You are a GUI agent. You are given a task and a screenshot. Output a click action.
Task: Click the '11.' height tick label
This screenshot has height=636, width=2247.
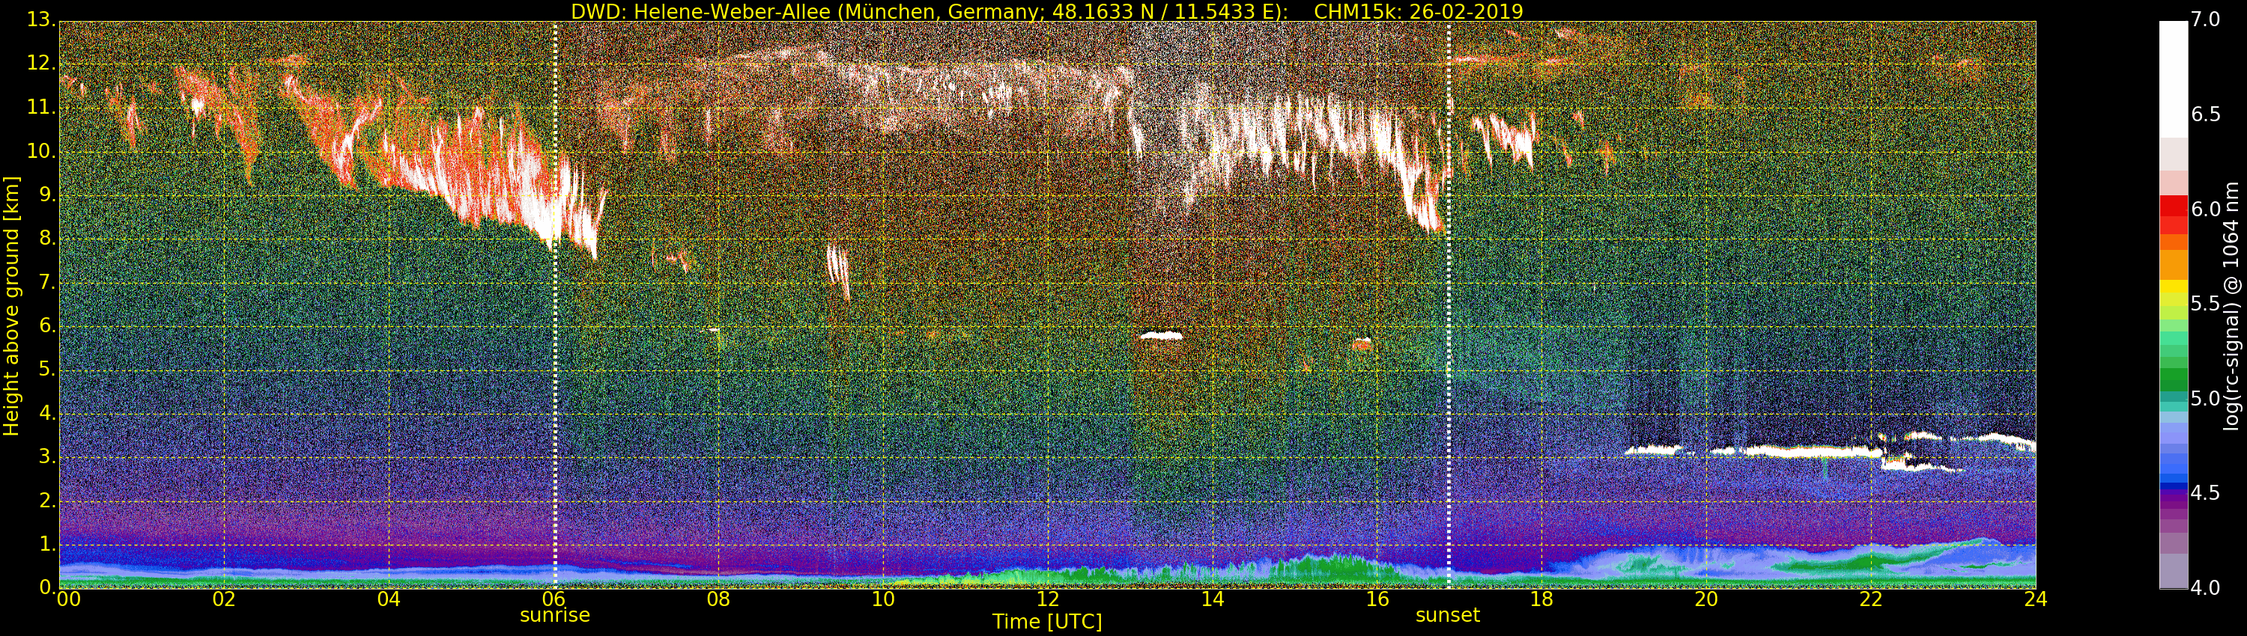coord(42,108)
